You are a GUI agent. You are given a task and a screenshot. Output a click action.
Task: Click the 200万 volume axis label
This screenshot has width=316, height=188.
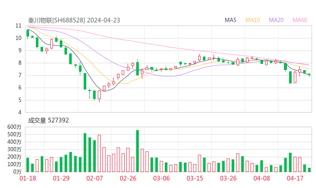point(15,157)
